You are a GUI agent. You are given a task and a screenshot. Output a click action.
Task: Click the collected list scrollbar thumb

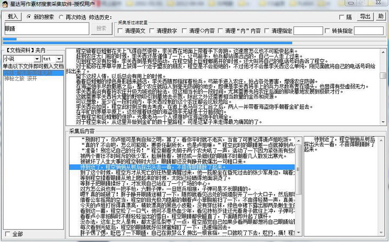(298, 169)
